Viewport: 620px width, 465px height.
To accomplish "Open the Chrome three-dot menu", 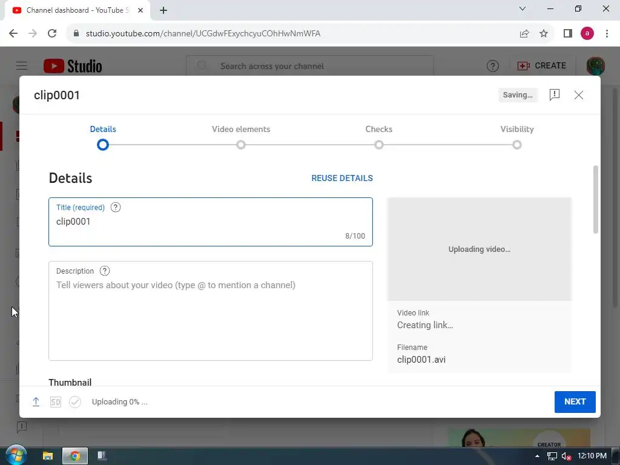I will coord(607,34).
